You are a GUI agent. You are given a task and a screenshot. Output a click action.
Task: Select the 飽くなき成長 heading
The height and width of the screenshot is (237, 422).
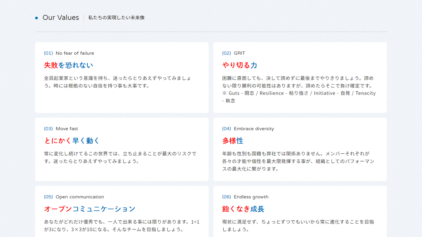[243, 209]
